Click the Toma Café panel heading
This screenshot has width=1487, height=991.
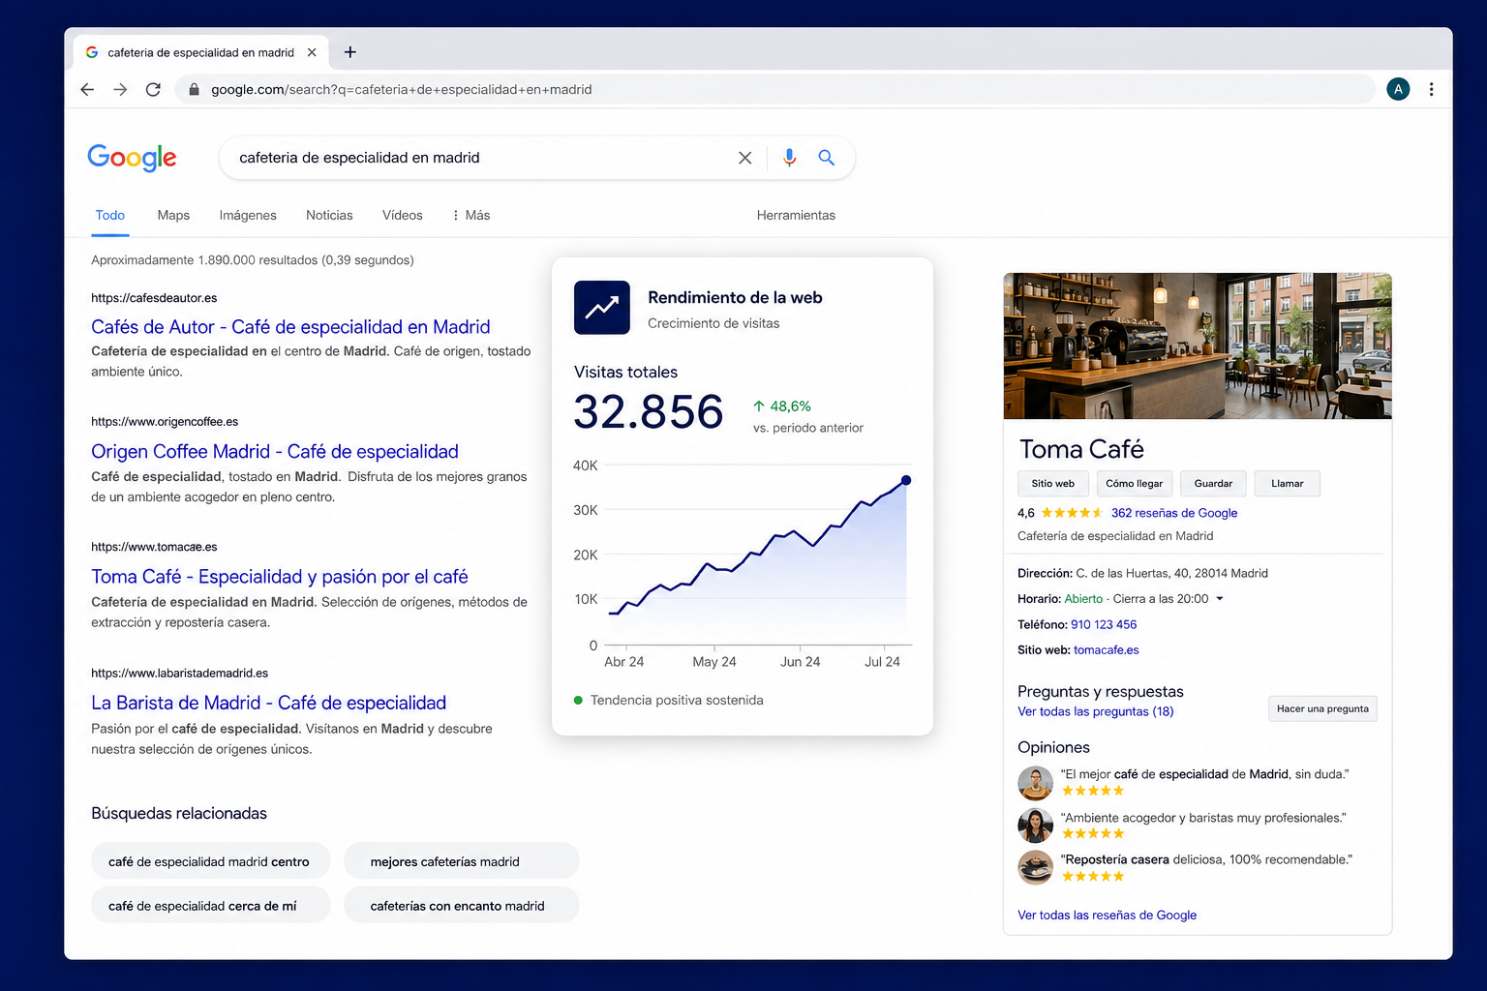(x=1081, y=449)
